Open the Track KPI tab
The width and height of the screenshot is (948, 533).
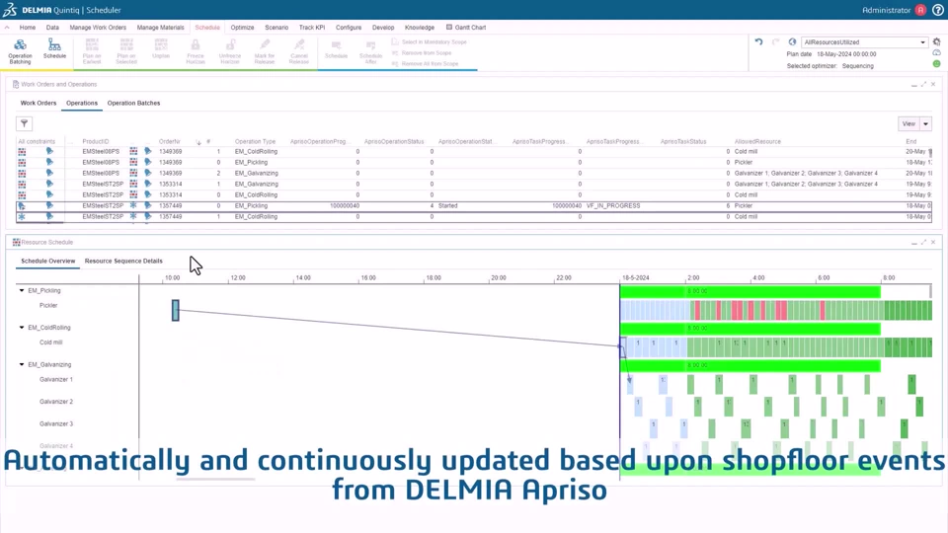click(x=312, y=28)
